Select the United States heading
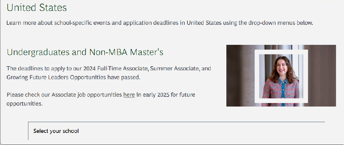 37,8
